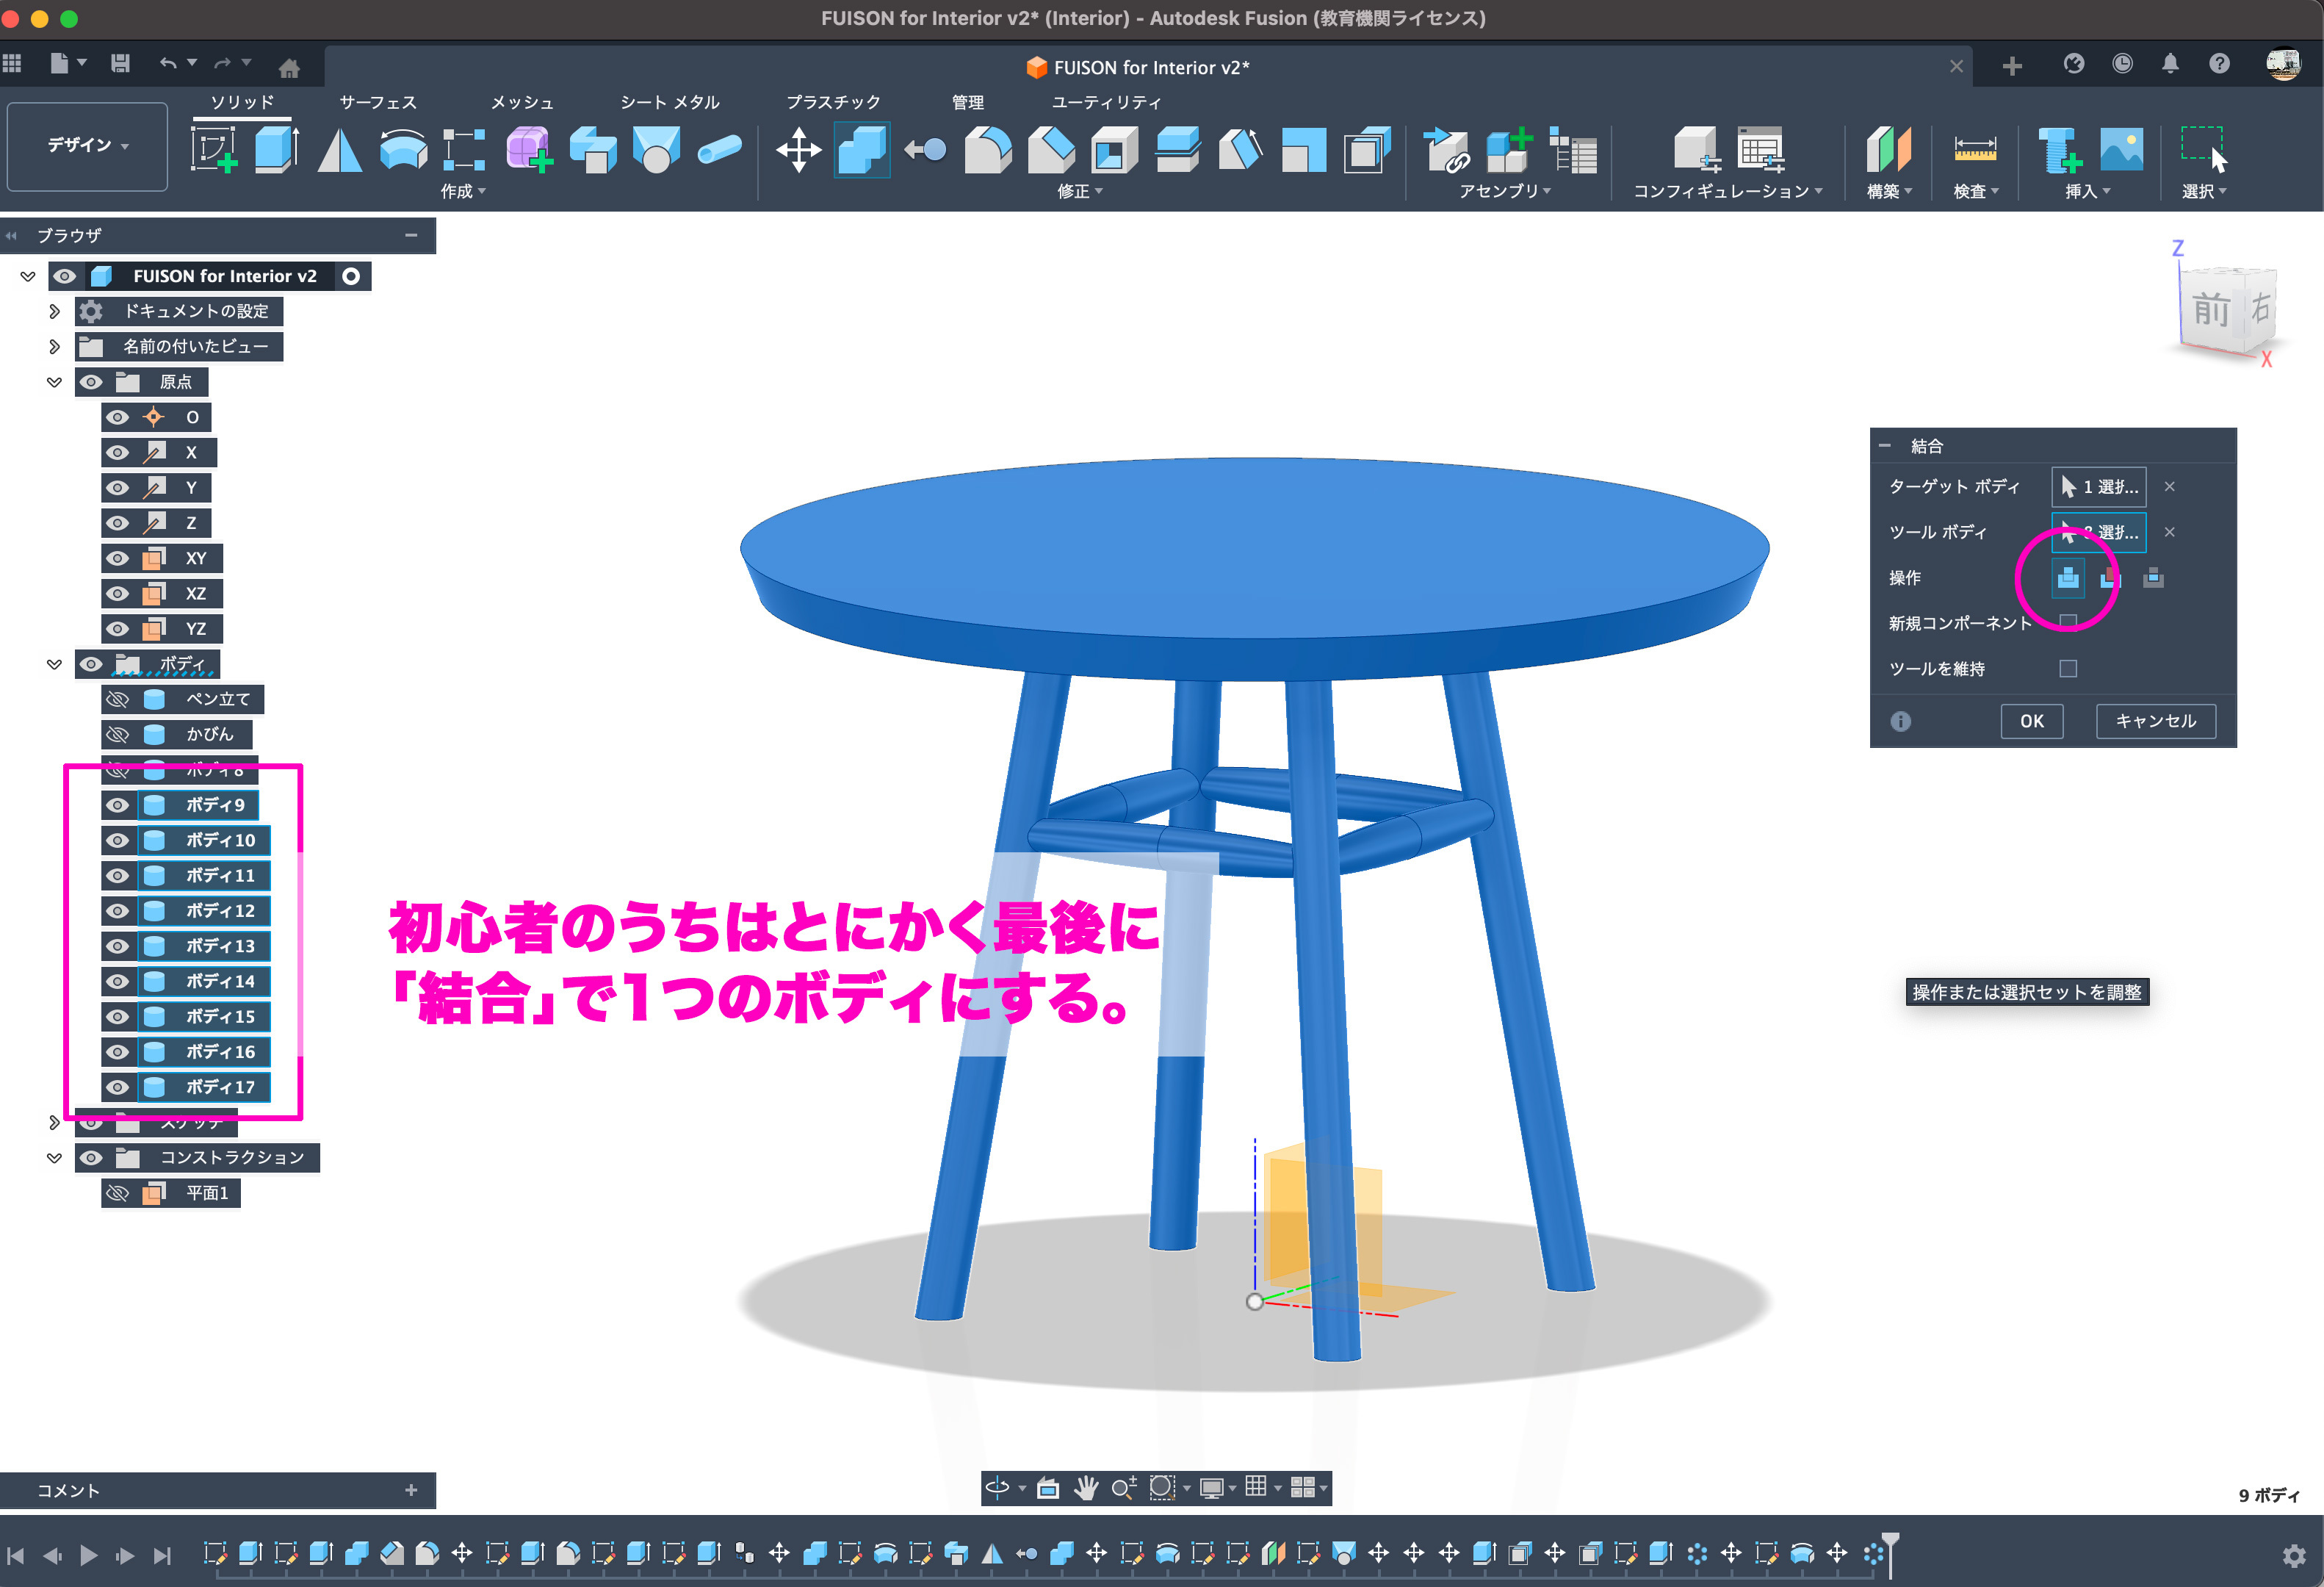Image resolution: width=2324 pixels, height=1587 pixels.
Task: Select the Cut operation icon
Action: pyautogui.click(x=2110, y=578)
